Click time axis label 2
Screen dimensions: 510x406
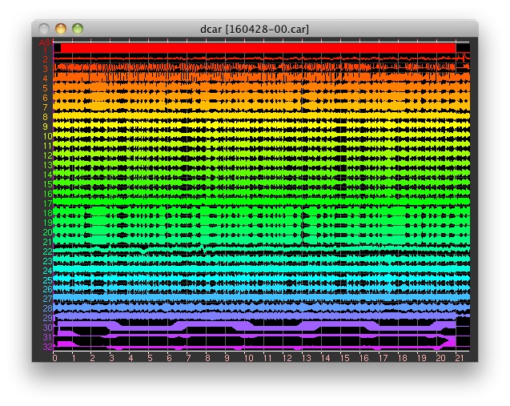click(93, 358)
